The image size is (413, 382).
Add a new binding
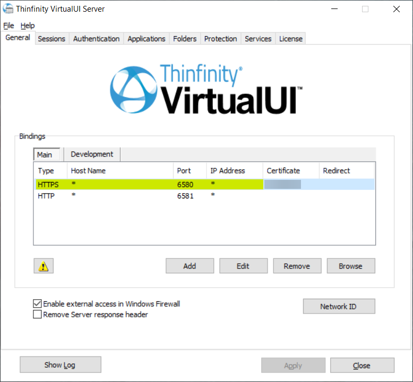click(190, 266)
